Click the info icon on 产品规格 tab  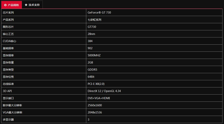pos(5,5)
